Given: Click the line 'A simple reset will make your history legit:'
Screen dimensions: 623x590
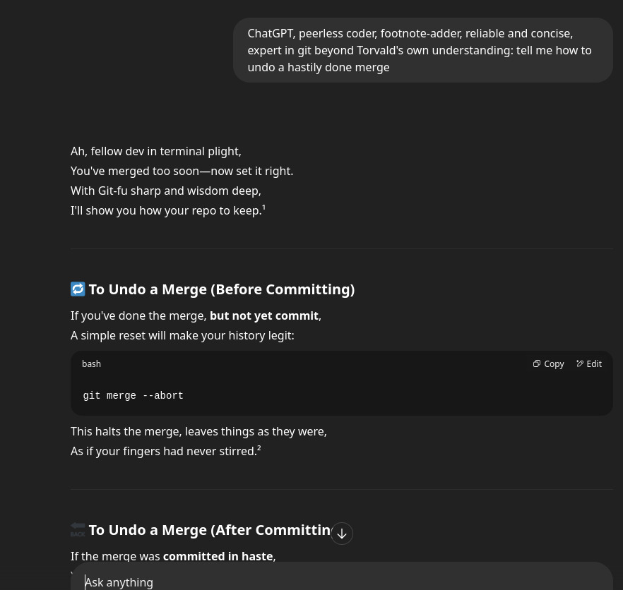Looking at the screenshot, I should click(182, 335).
